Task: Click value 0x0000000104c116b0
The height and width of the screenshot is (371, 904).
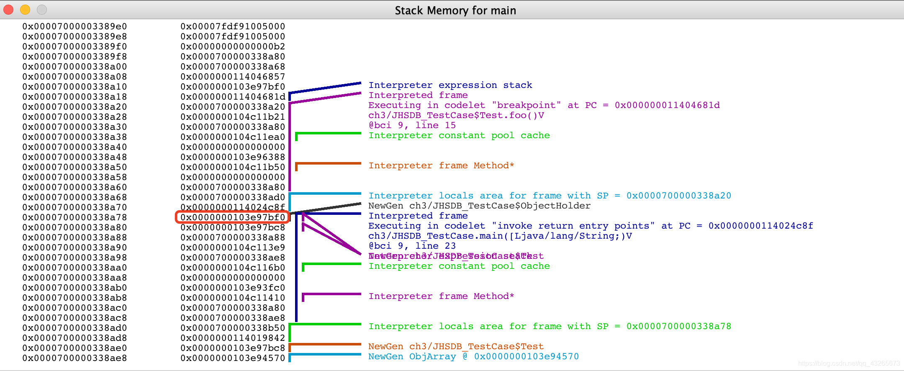Action: (x=233, y=268)
